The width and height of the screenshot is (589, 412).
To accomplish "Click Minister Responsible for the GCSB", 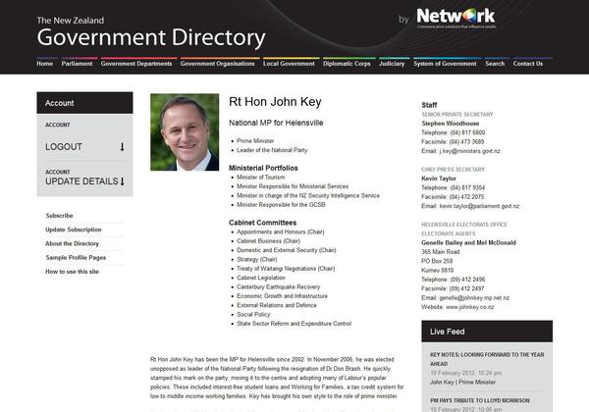I will tap(281, 204).
